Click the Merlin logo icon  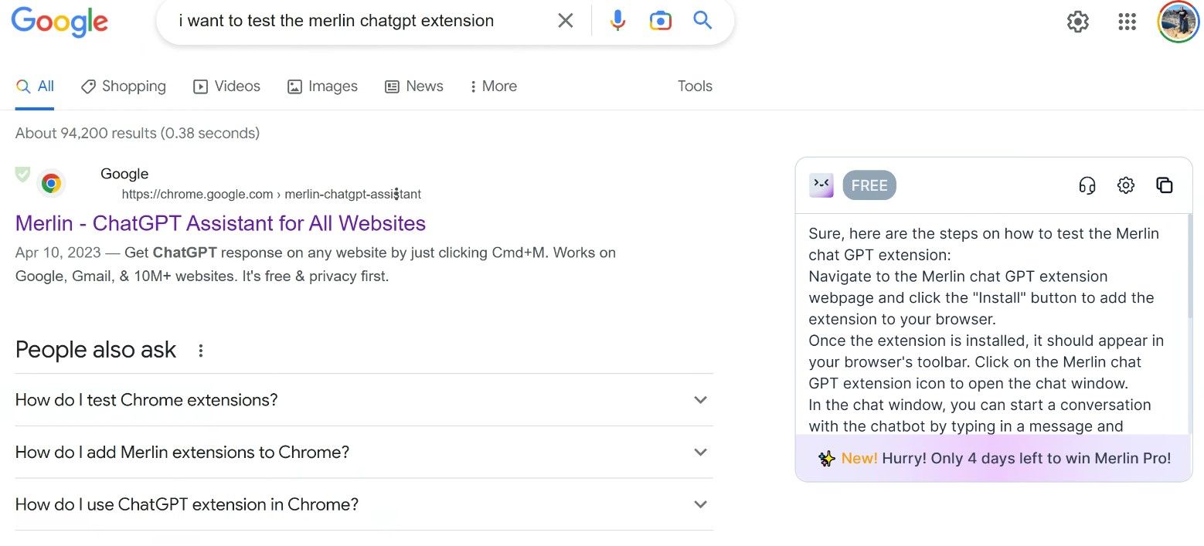821,185
